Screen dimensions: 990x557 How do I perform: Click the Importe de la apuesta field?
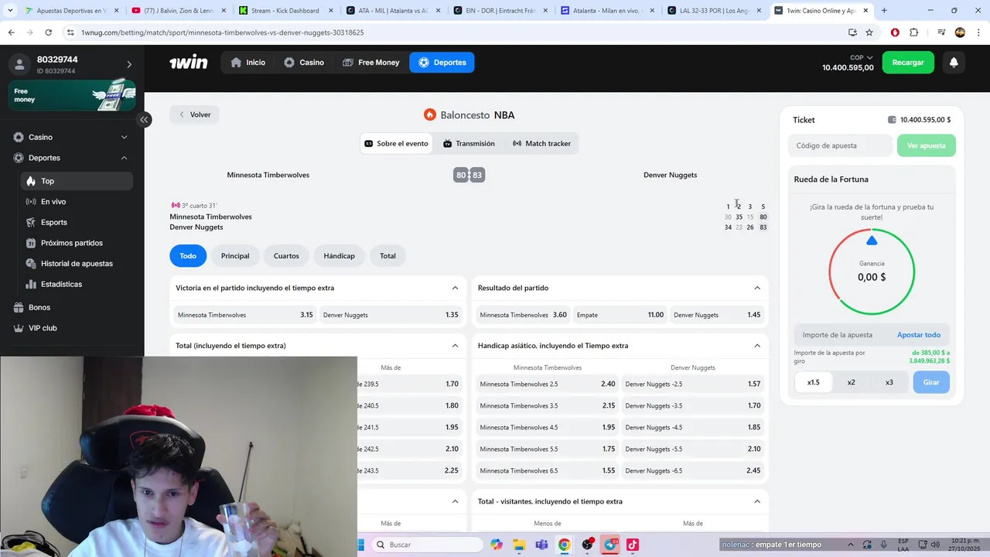pos(843,335)
